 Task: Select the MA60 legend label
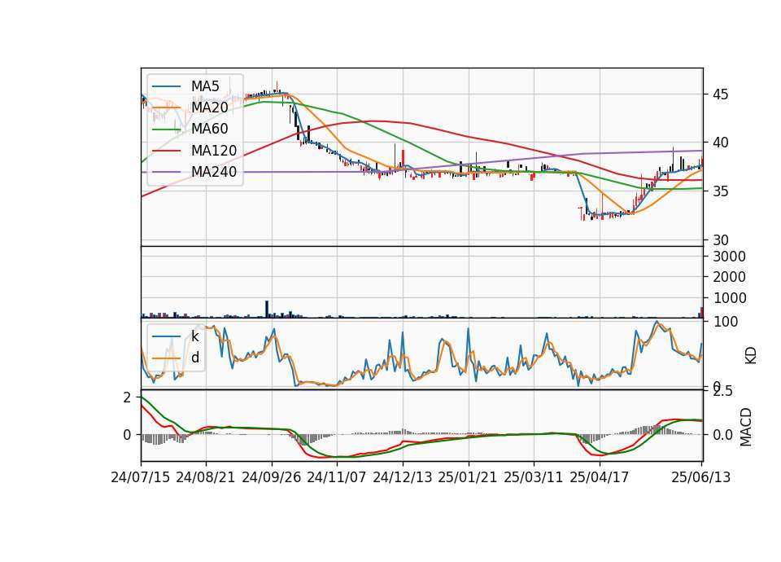(209, 130)
